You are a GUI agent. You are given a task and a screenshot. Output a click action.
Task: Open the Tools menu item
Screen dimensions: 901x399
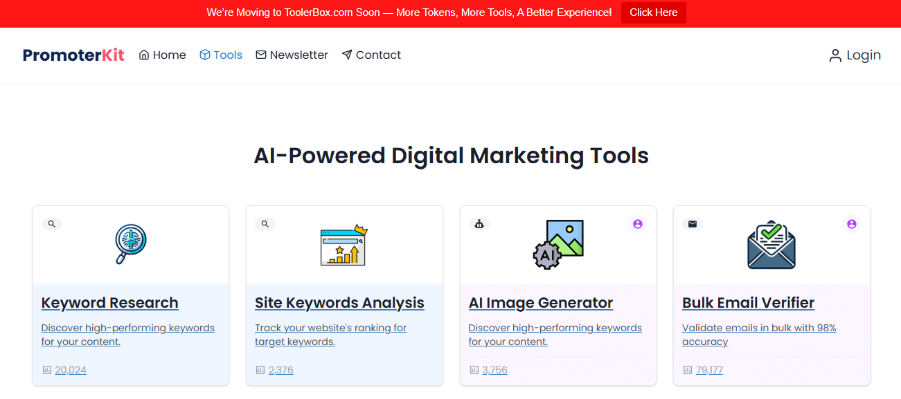221,55
